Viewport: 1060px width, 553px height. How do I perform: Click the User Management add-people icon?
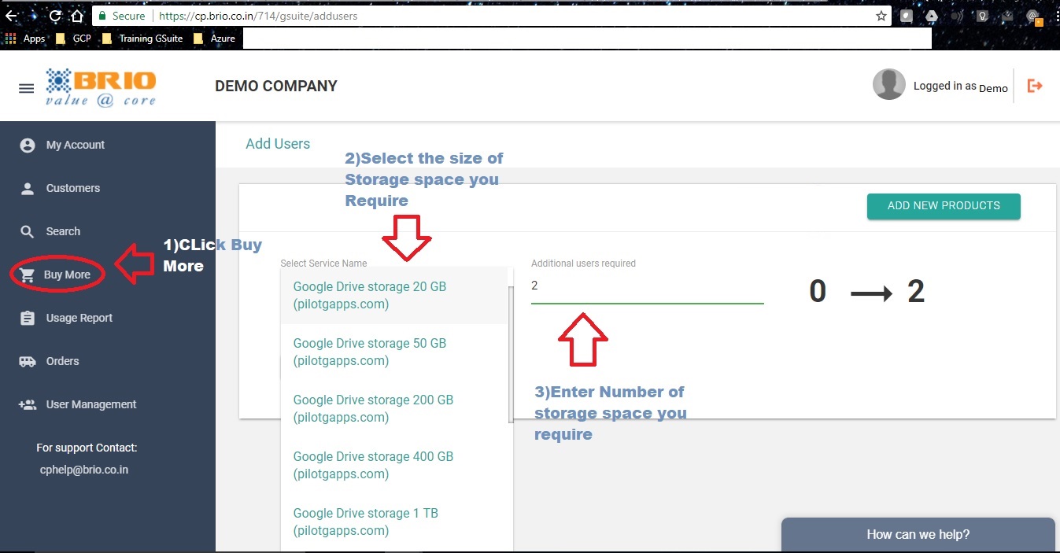tap(28, 405)
